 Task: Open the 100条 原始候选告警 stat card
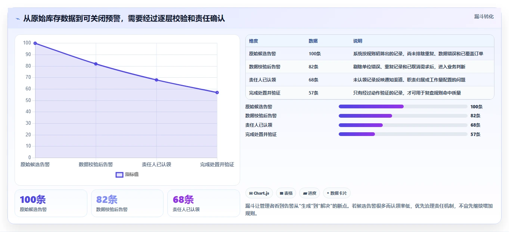coord(51,203)
